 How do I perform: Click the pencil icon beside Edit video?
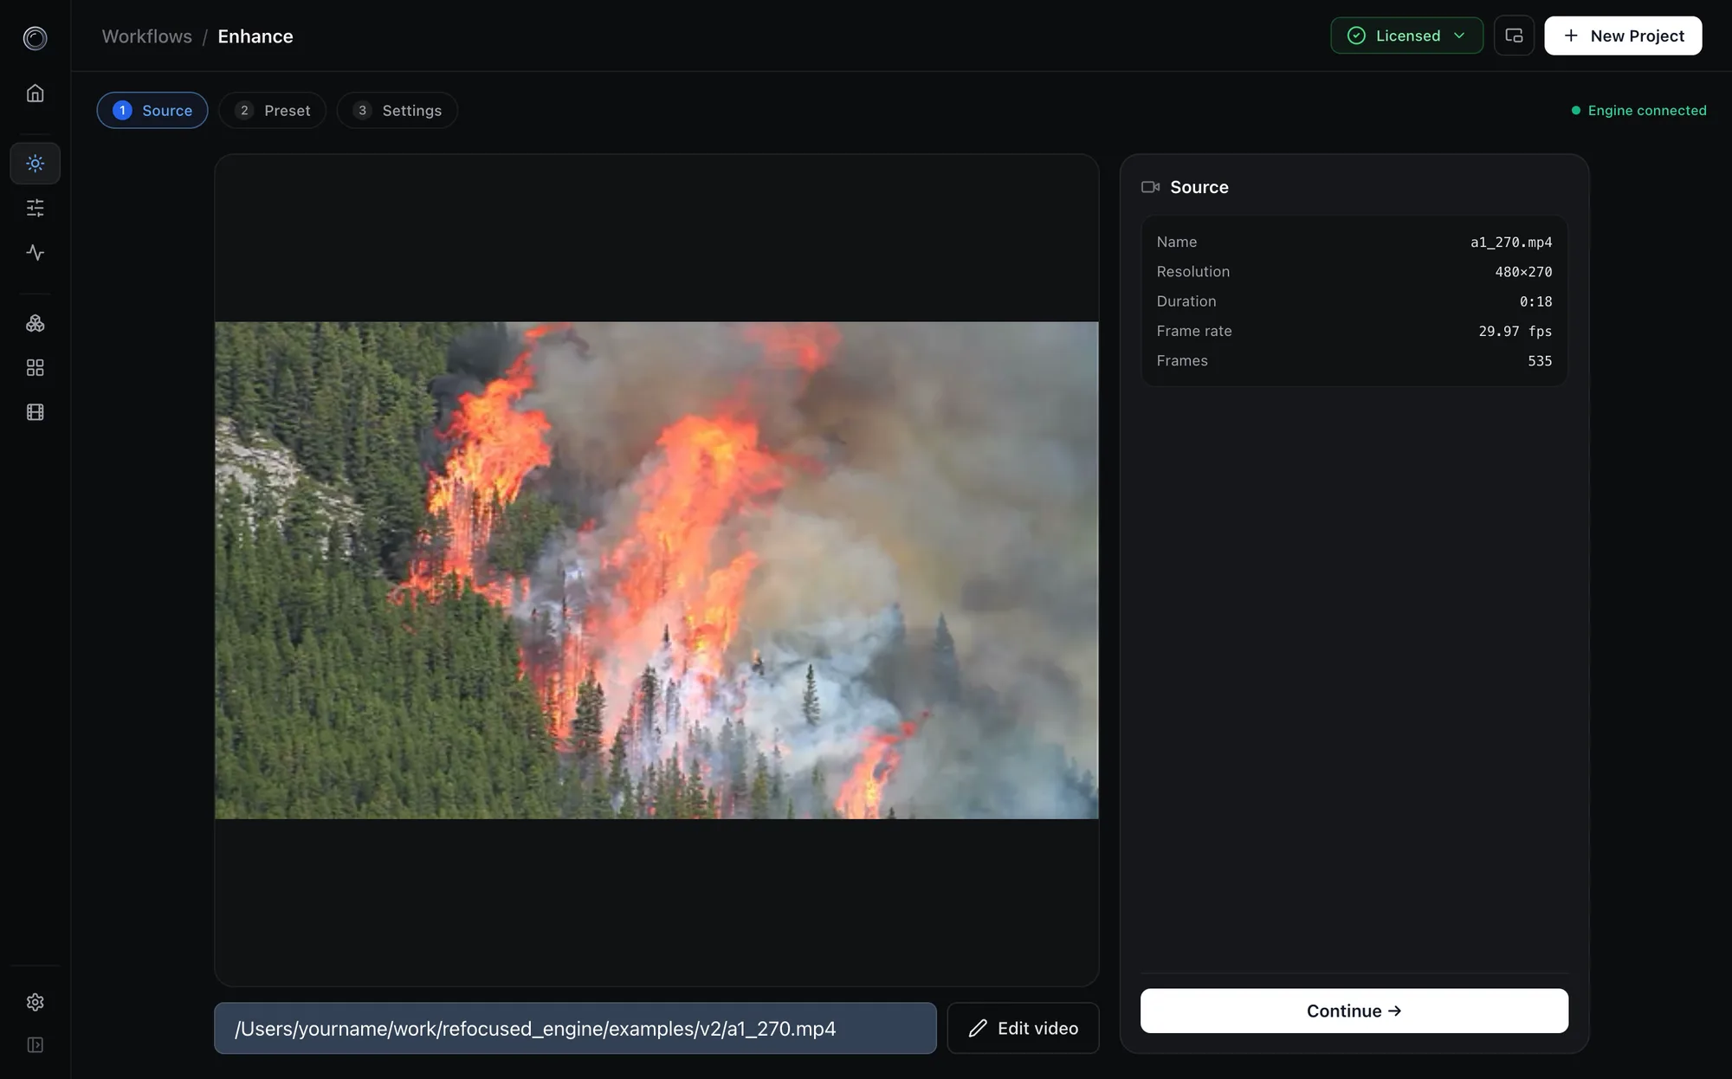978,1028
